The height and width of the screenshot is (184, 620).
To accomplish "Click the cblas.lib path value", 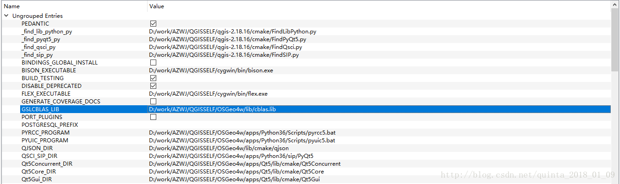I will click(x=213, y=109).
